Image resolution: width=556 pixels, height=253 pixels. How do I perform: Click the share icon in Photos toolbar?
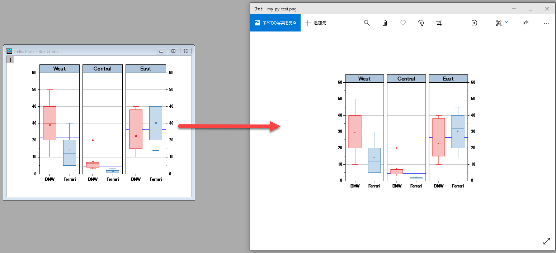pyautogui.click(x=526, y=23)
